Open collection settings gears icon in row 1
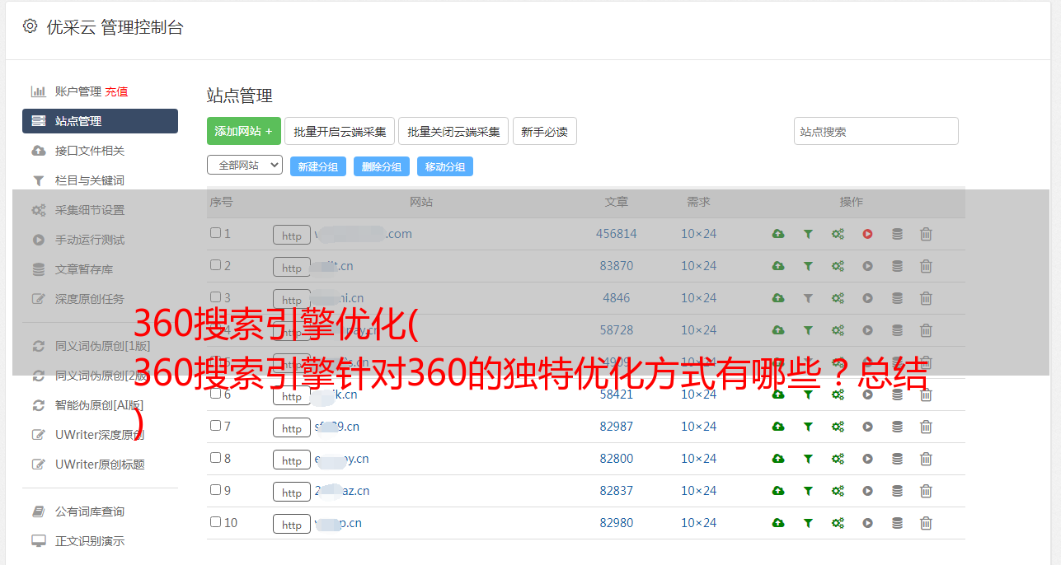This screenshot has width=1061, height=565. (838, 234)
